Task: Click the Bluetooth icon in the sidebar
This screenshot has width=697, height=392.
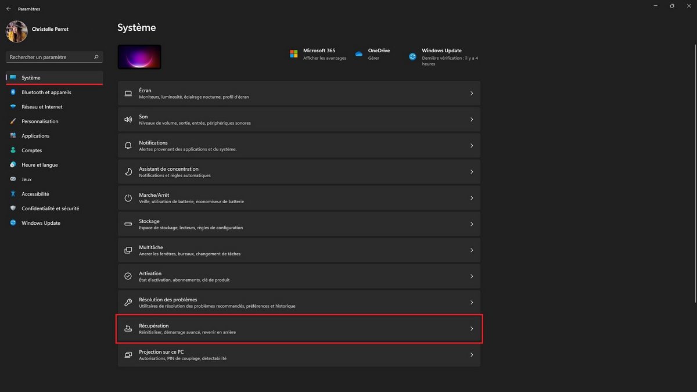Action: pos(13,92)
